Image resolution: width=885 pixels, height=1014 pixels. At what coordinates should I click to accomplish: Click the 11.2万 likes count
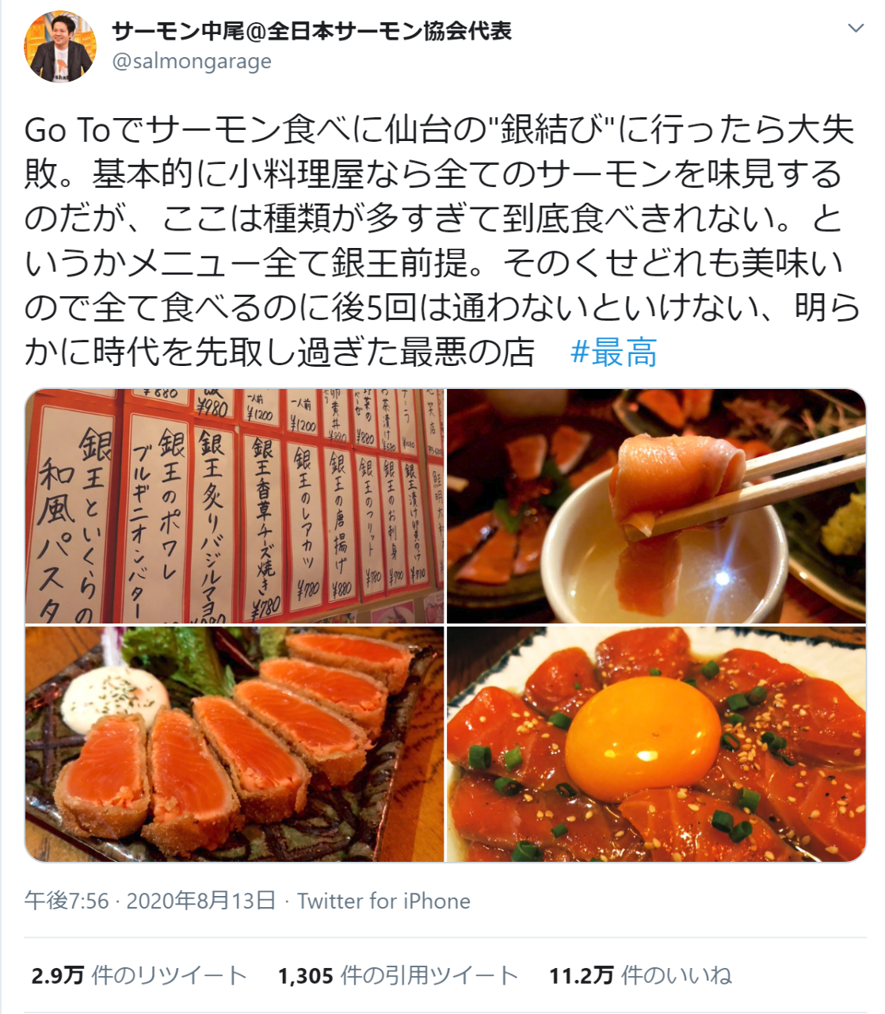click(x=582, y=975)
